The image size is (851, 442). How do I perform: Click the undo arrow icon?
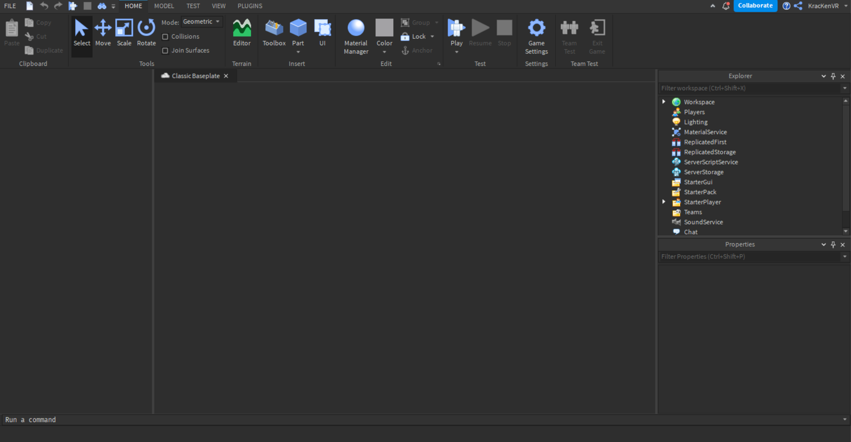click(x=44, y=6)
